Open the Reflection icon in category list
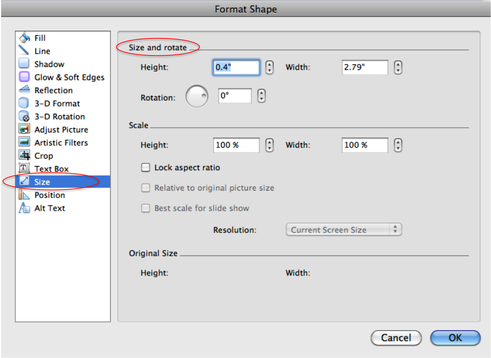491x358 pixels. coord(24,90)
